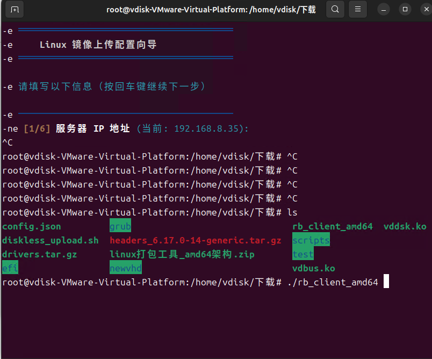432x359 pixels.
Task: Maximize the terminal window
Action: [x=405, y=9]
